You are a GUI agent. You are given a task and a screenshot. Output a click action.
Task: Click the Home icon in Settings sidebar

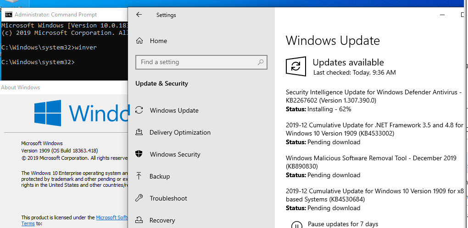click(x=139, y=41)
